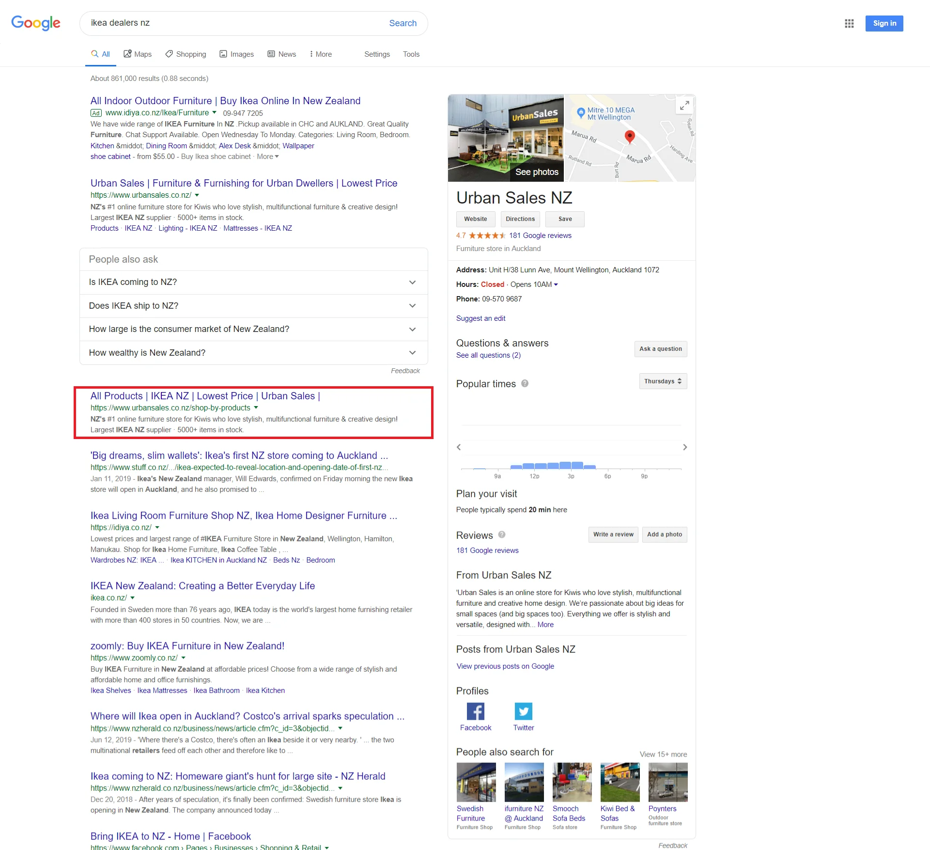This screenshot has height=850, width=930.
Task: Switch to the Images tab
Action: (236, 54)
